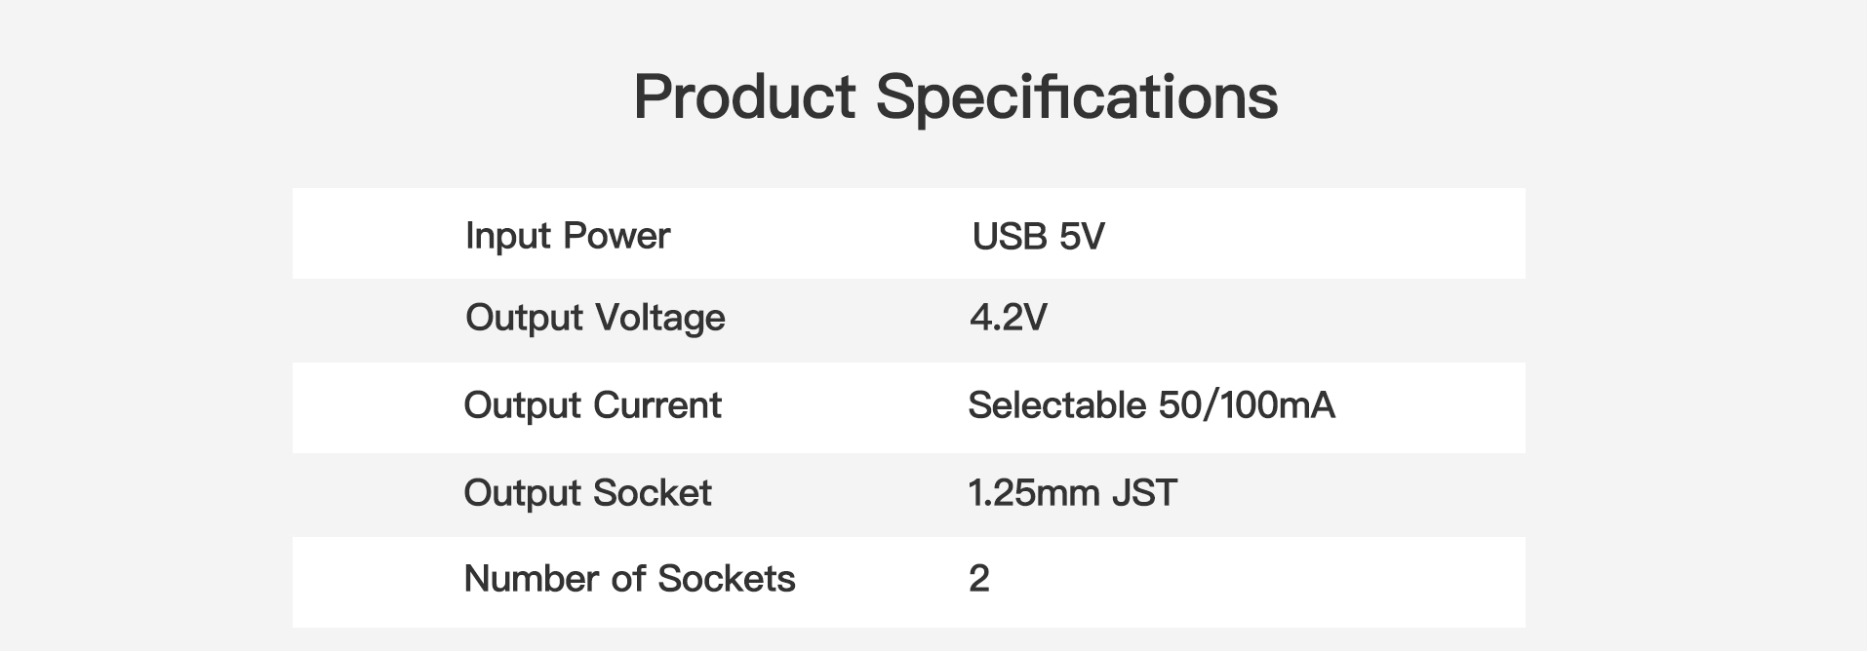Viewport: 1867px width, 651px height.
Task: Select the Output Current label
Action: click(x=592, y=405)
